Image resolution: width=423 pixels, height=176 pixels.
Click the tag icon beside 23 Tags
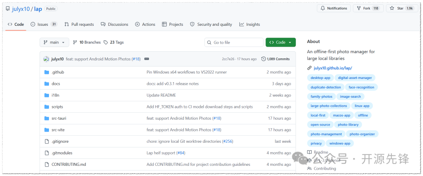pos(106,42)
